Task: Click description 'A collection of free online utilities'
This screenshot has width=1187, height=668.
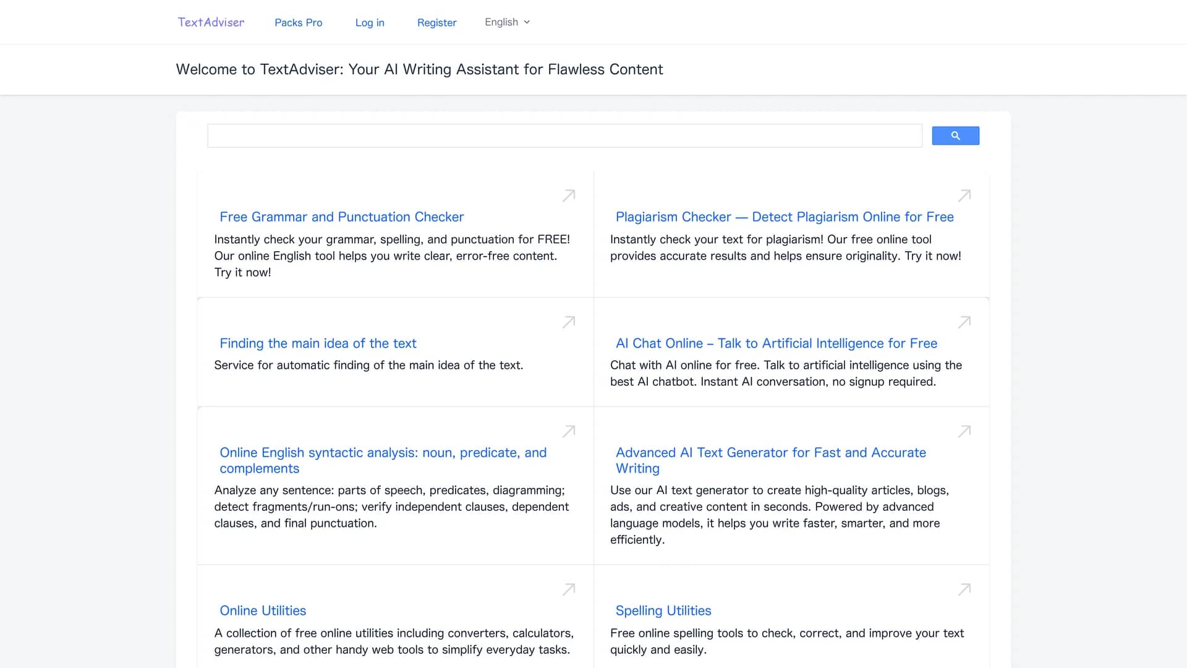Action: click(x=394, y=641)
